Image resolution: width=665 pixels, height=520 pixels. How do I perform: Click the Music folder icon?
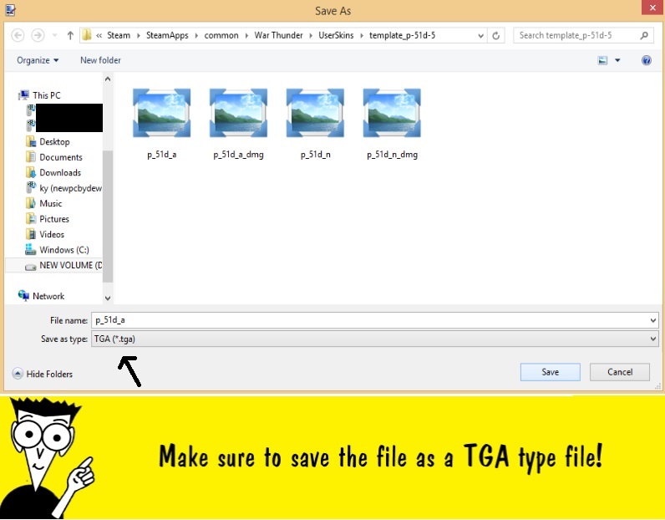(31, 203)
